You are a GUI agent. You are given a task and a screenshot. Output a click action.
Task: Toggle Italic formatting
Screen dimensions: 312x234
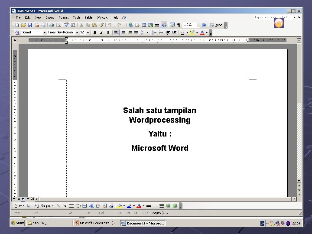tap(101, 32)
